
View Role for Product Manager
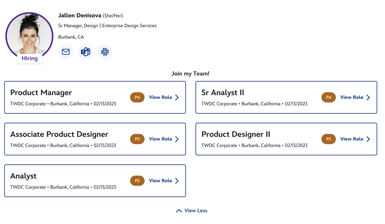[160, 97]
